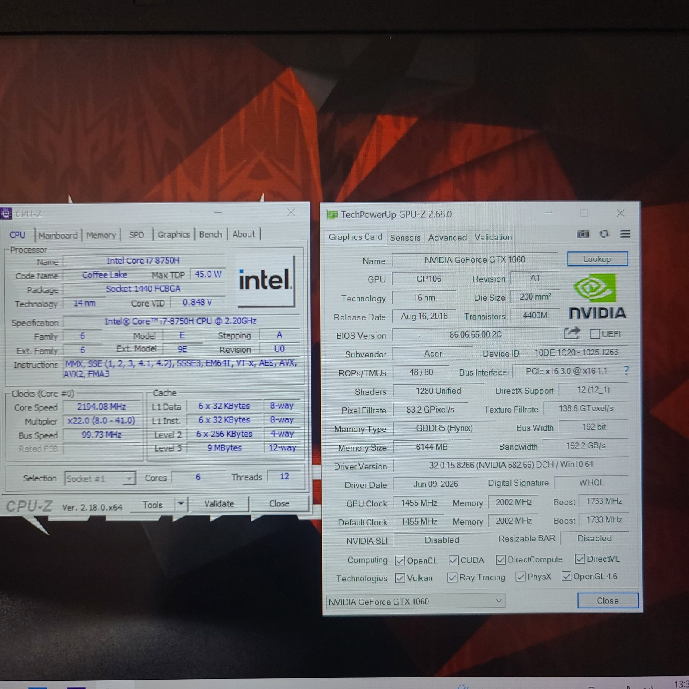This screenshot has height=689, width=689.
Task: Click the CPU-Z title bar icon
Action: (x=6, y=213)
